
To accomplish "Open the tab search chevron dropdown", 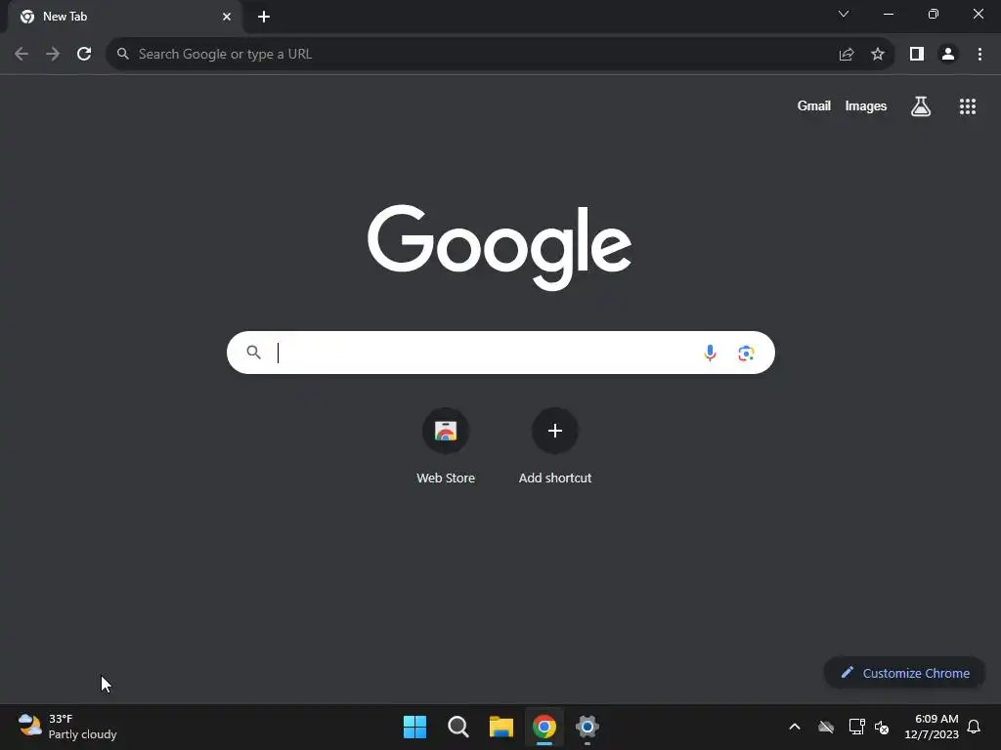I will 844,14.
